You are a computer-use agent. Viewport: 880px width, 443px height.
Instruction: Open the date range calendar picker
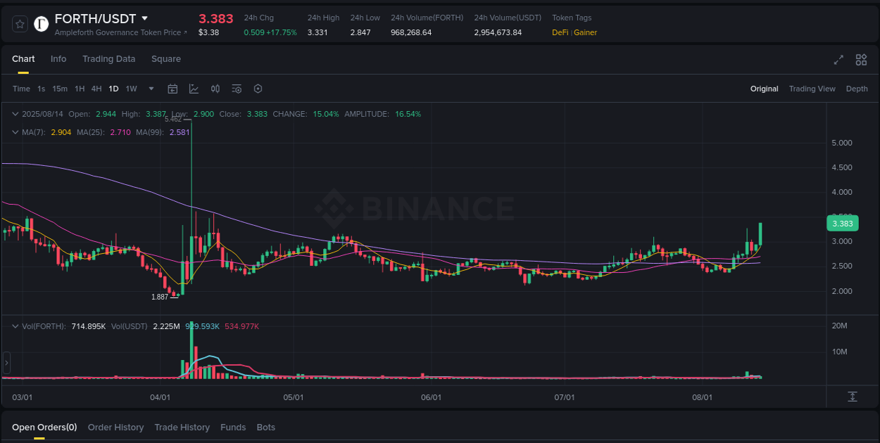[172, 89]
